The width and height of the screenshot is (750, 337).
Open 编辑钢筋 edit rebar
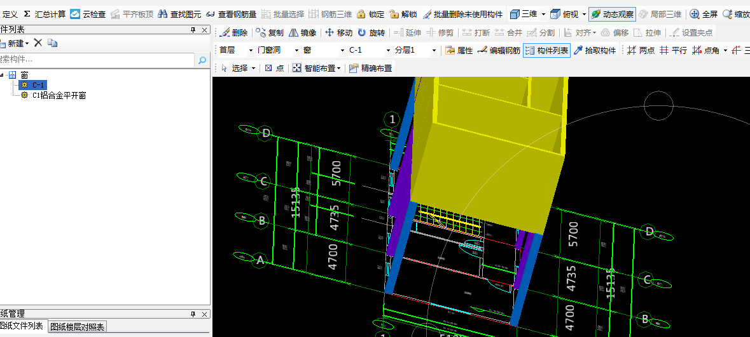tap(499, 50)
